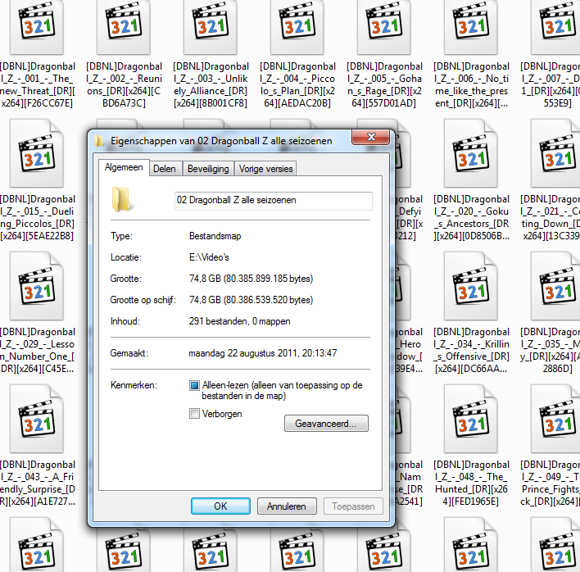Click the filename '[DBNL]Dragonball_Z_-_006_-_No_time_like_the_present'
Viewport: 580px width, 572px height.
pos(471,84)
